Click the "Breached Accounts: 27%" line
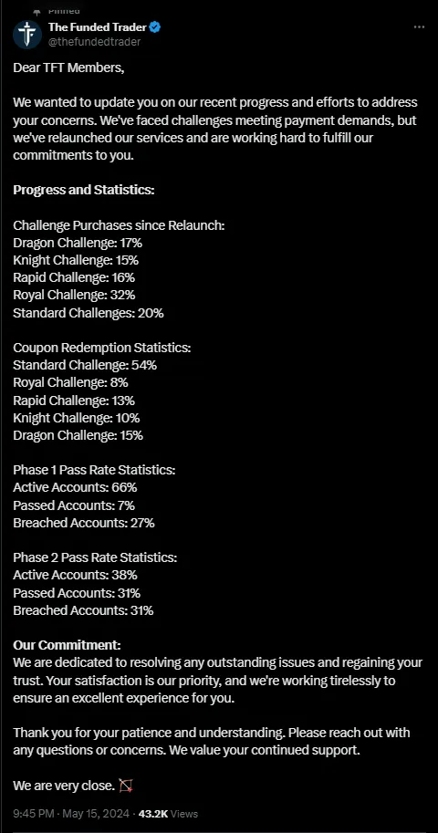 84,523
